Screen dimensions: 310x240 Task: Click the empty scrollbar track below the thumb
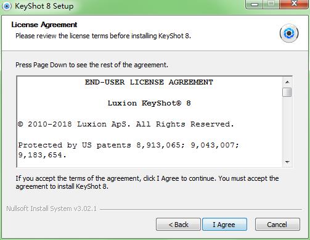pyautogui.click(x=287, y=127)
